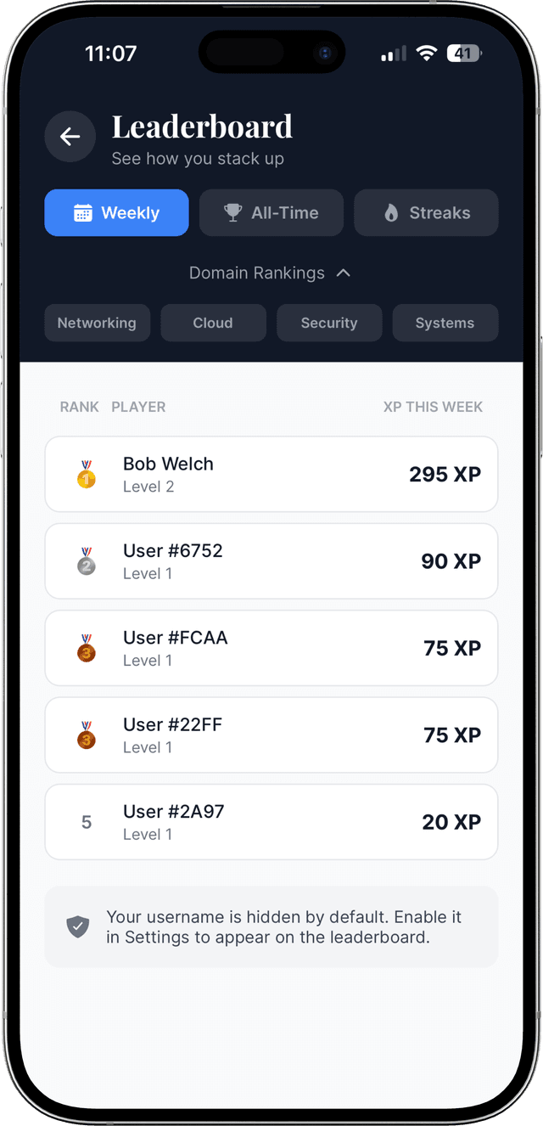Click the trophy icon beside All-Time

tap(232, 213)
